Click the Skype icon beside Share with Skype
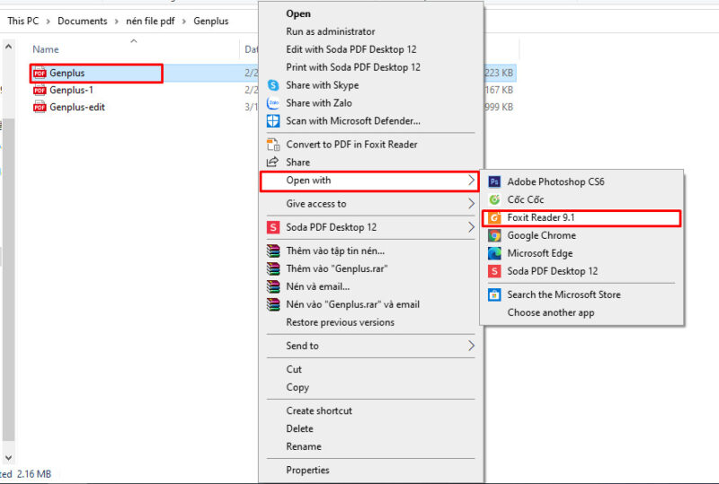 point(273,85)
